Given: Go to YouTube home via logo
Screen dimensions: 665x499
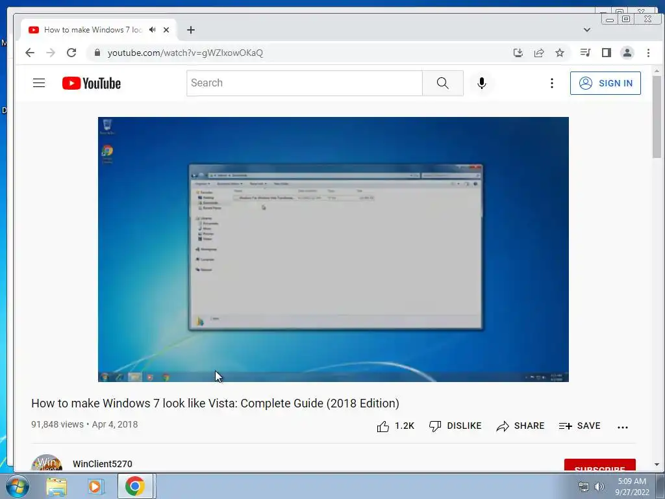Looking at the screenshot, I should [x=92, y=83].
